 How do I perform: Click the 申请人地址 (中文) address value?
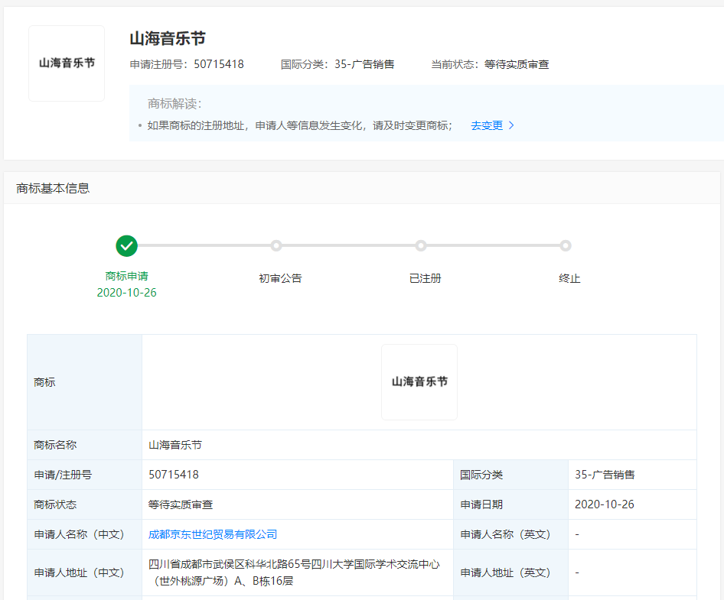point(294,572)
